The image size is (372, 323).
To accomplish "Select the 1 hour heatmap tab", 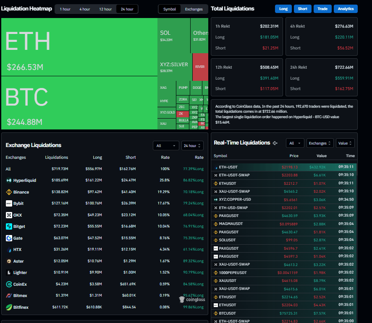I will tap(65, 9).
